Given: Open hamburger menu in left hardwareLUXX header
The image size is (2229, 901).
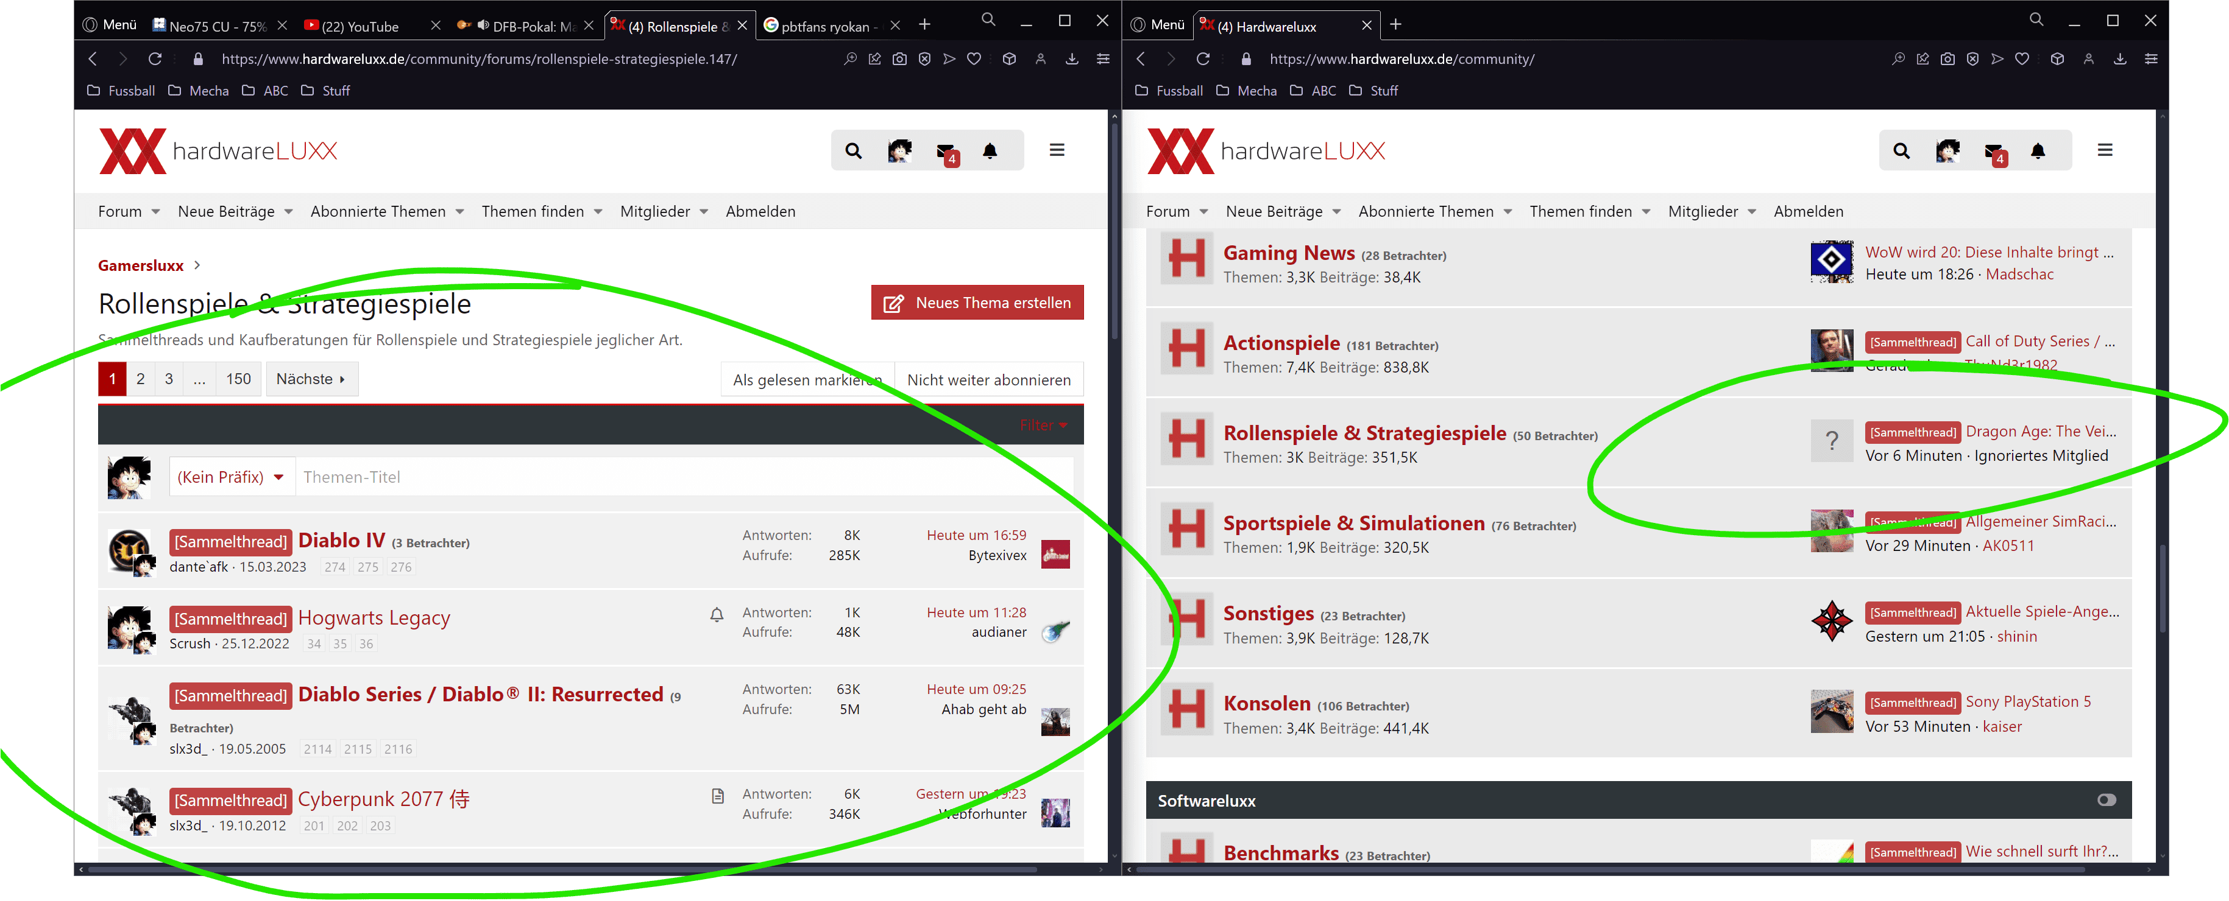Looking at the screenshot, I should [x=1057, y=150].
